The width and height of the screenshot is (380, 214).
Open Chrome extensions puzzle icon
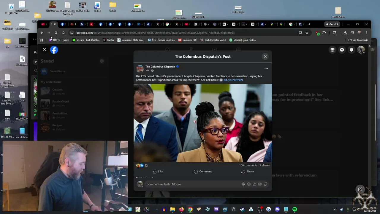324,33
